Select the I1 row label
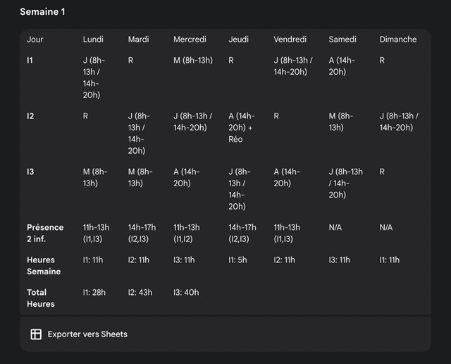The image size is (451, 364). [x=30, y=61]
